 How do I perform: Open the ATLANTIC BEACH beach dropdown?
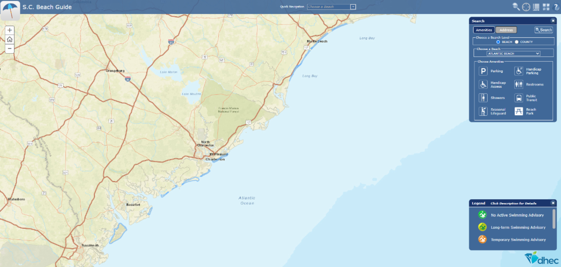pos(513,54)
